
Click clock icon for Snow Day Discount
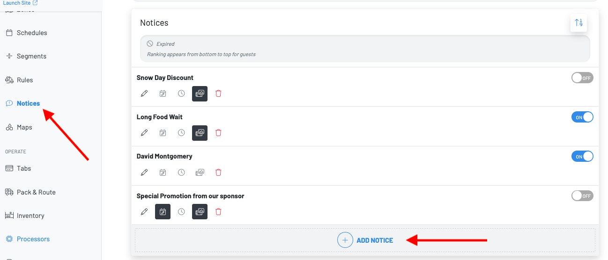tap(181, 94)
